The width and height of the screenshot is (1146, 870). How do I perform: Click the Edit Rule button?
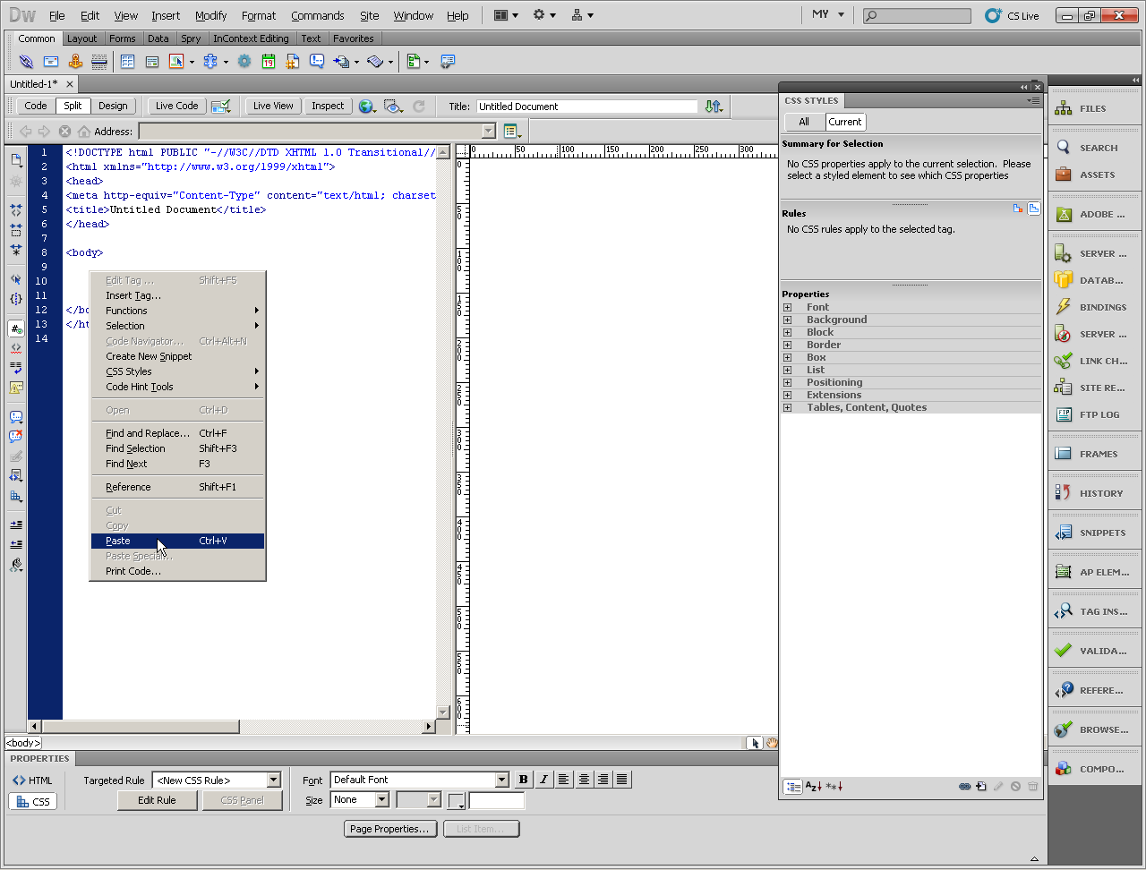pos(157,800)
